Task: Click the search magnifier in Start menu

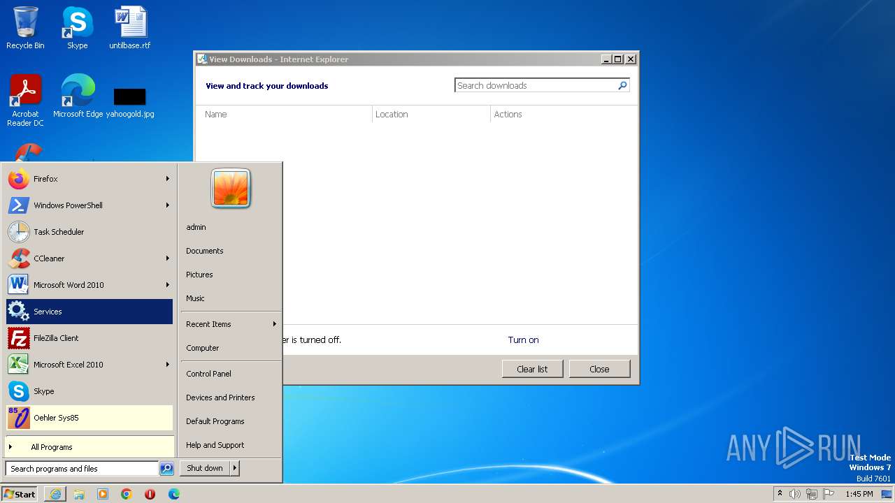Action: point(166,469)
